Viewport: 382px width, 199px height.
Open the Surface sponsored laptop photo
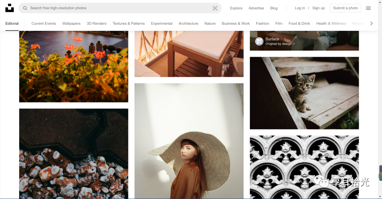[x=304, y=41]
